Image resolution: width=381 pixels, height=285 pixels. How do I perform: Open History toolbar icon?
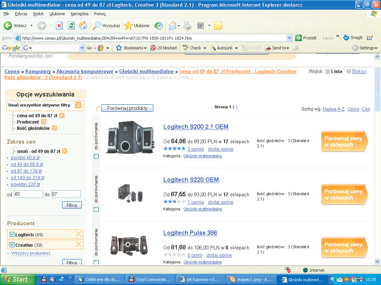pyautogui.click(x=159, y=26)
